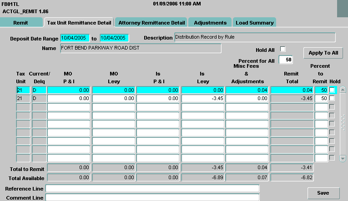
Task: Switch to the Remit tab
Action: pyautogui.click(x=21, y=22)
